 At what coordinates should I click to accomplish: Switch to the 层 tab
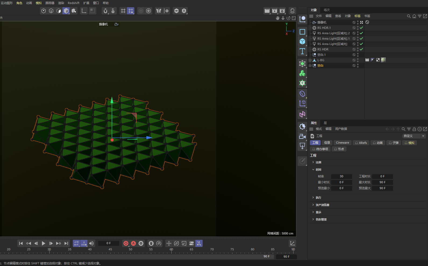click(x=325, y=123)
